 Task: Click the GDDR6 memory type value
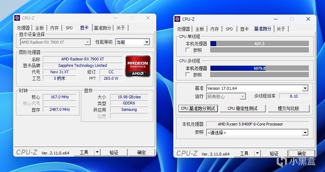coord(129,103)
